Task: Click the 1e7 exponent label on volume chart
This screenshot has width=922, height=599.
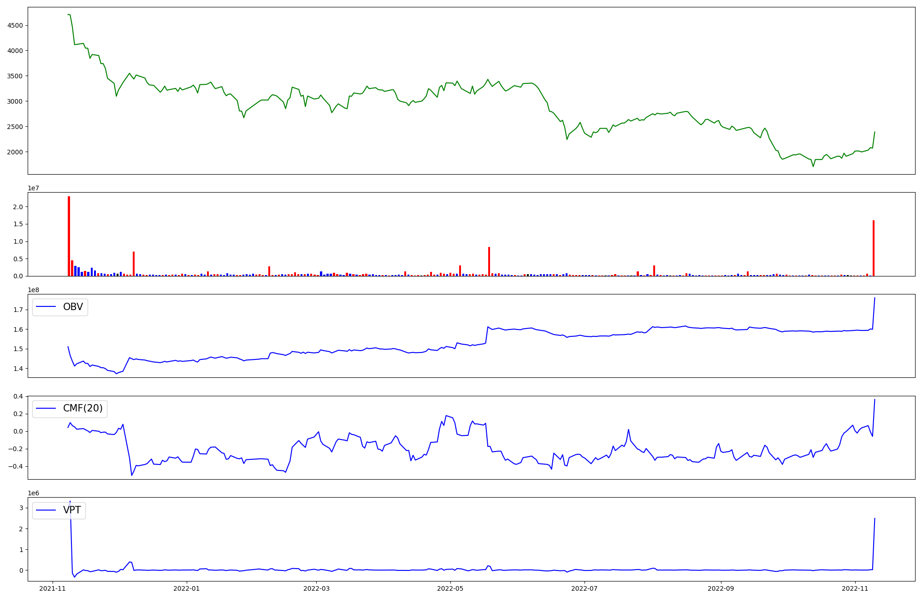Action: pyautogui.click(x=34, y=188)
